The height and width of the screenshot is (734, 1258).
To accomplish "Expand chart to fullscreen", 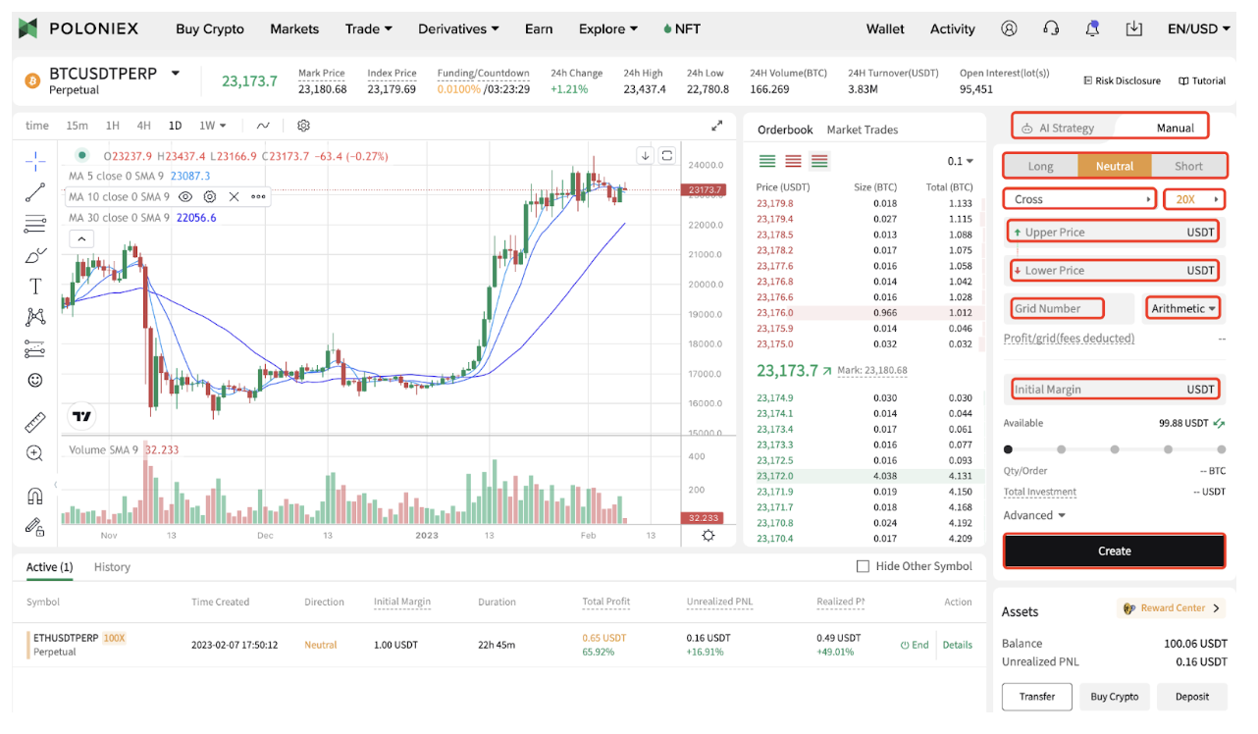I will 716,126.
